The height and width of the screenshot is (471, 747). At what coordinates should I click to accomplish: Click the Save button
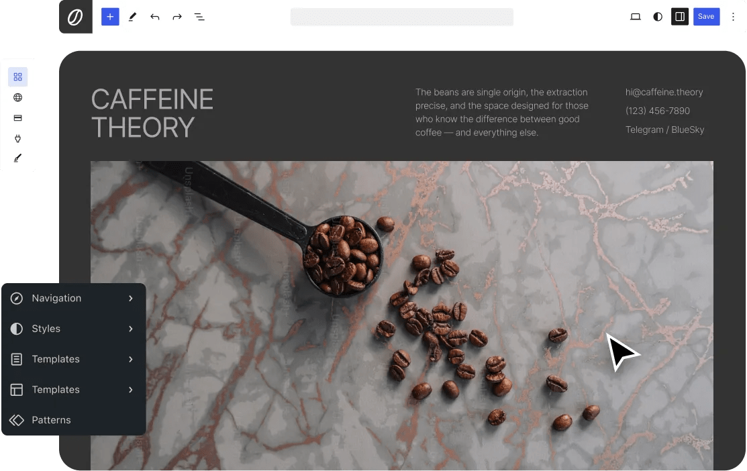[x=706, y=17]
